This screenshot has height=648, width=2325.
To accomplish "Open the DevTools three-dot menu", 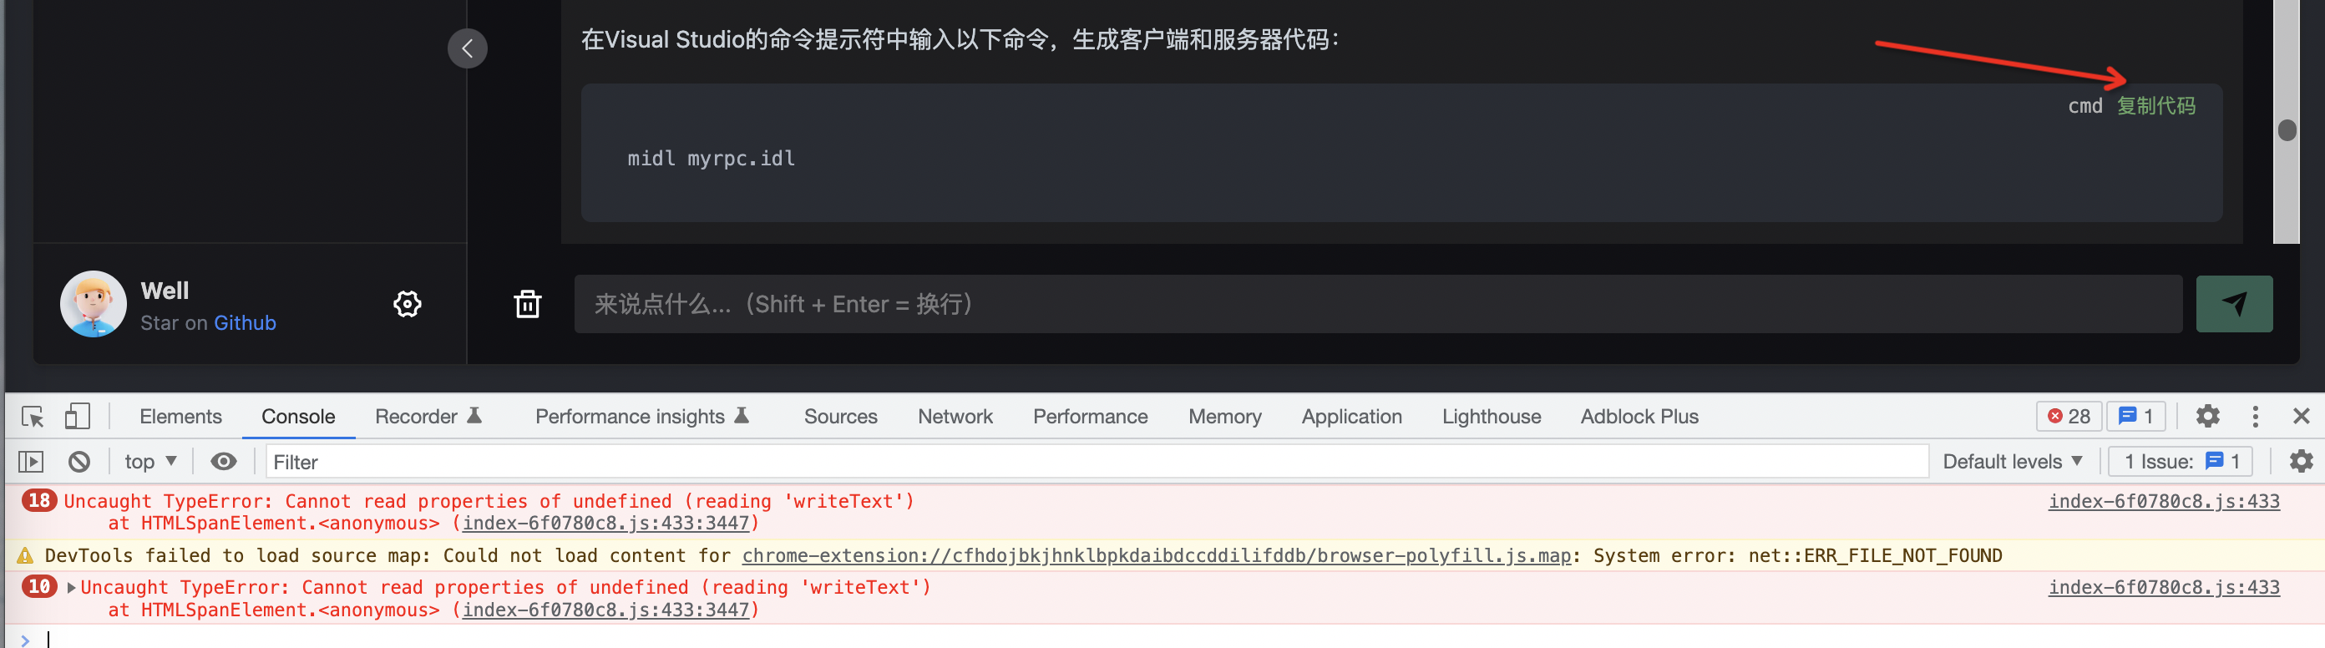I will (2255, 416).
